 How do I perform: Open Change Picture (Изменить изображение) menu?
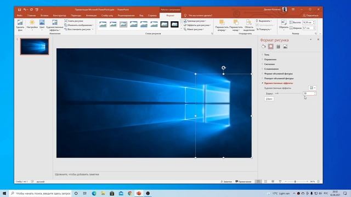click(x=78, y=25)
